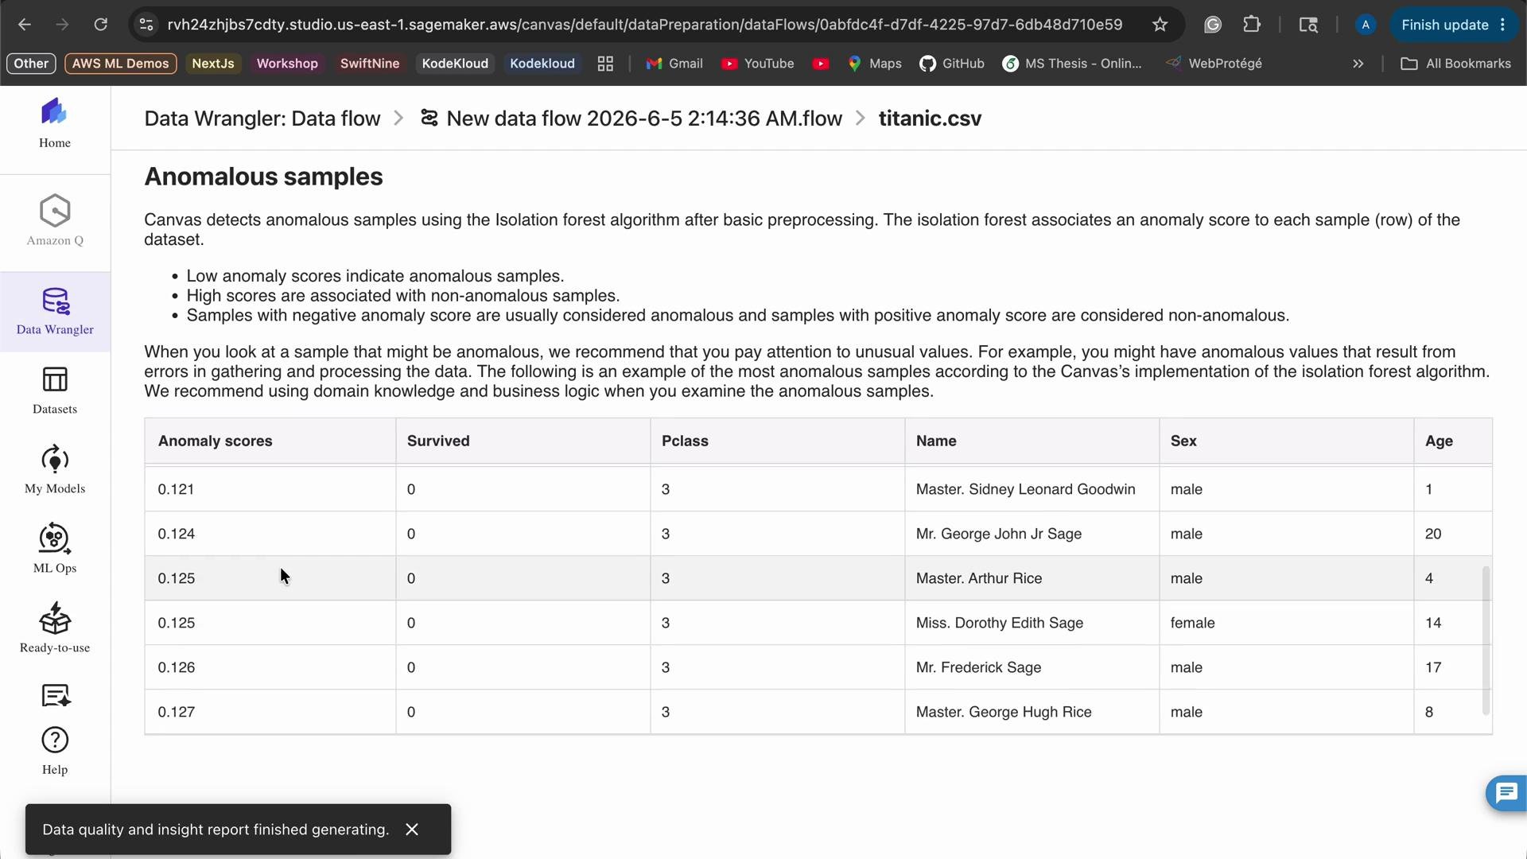1527x859 pixels.
Task: Open SwiftNine bookmark folder
Action: tap(370, 64)
